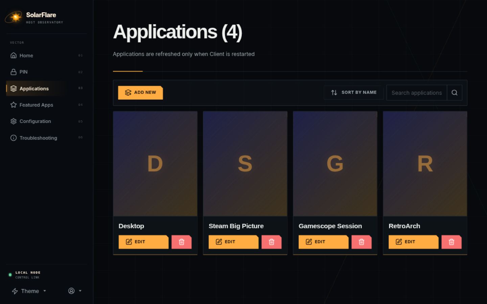Open the Desktop application thumbnail
This screenshot has width=487, height=304.
[155, 164]
